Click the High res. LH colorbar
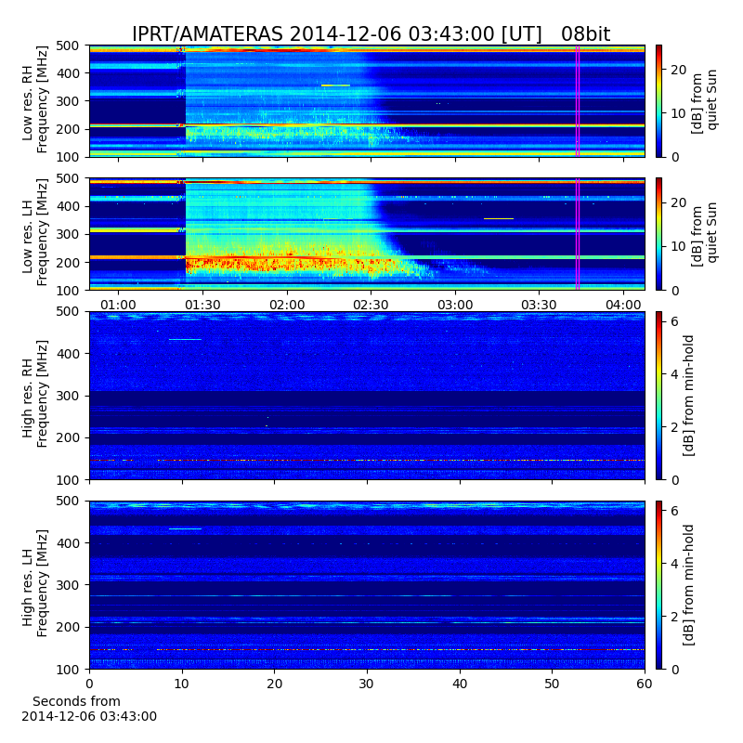 coord(659,585)
